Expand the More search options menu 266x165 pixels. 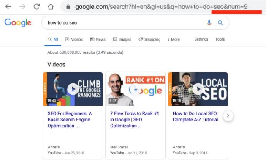point(174,39)
